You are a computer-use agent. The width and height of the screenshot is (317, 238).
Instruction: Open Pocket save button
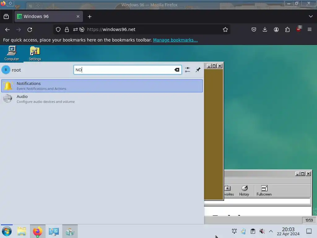[254, 29]
